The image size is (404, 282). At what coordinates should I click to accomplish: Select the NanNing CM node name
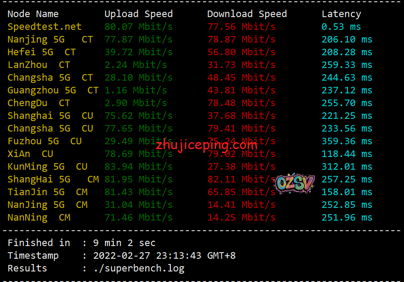39,218
